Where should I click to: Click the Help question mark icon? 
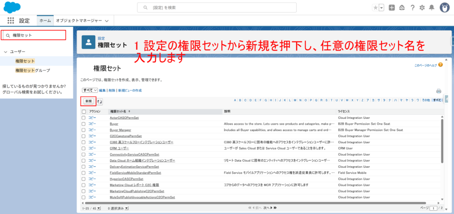(412, 8)
